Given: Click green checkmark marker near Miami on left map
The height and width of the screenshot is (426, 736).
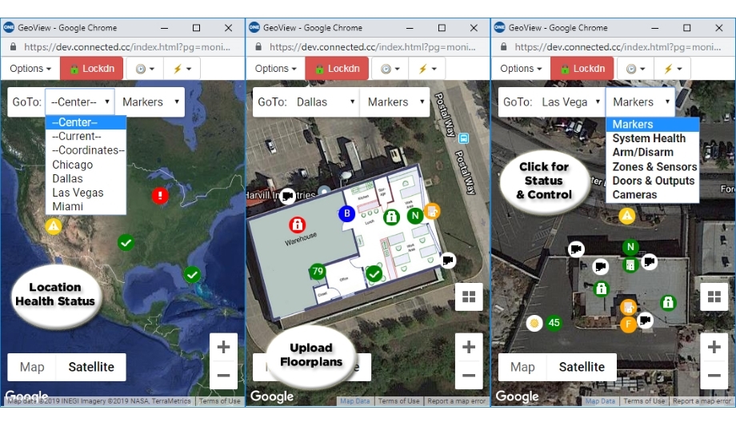Looking at the screenshot, I should point(192,274).
